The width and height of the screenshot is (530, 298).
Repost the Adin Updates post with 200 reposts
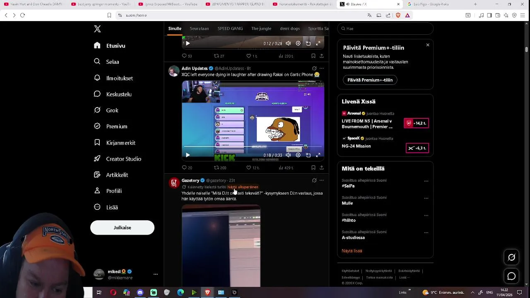(220, 168)
